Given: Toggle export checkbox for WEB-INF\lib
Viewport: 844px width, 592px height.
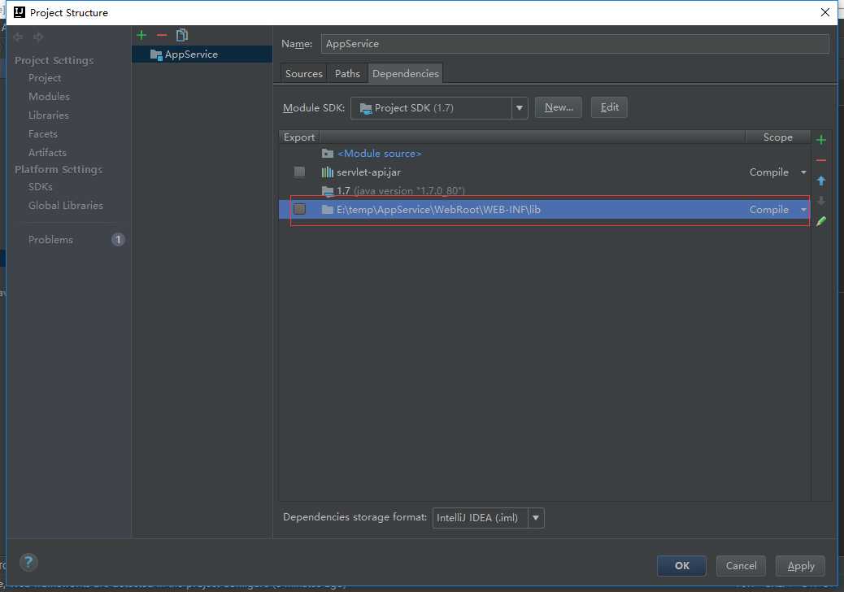Looking at the screenshot, I should click(x=300, y=209).
